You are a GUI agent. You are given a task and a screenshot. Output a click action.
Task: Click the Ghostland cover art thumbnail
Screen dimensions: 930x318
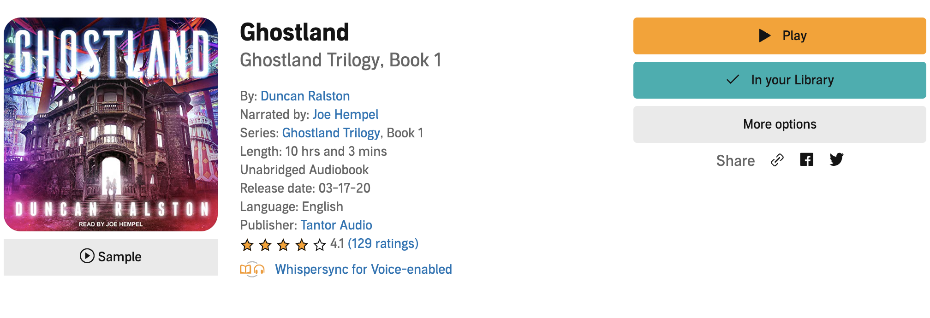point(111,124)
